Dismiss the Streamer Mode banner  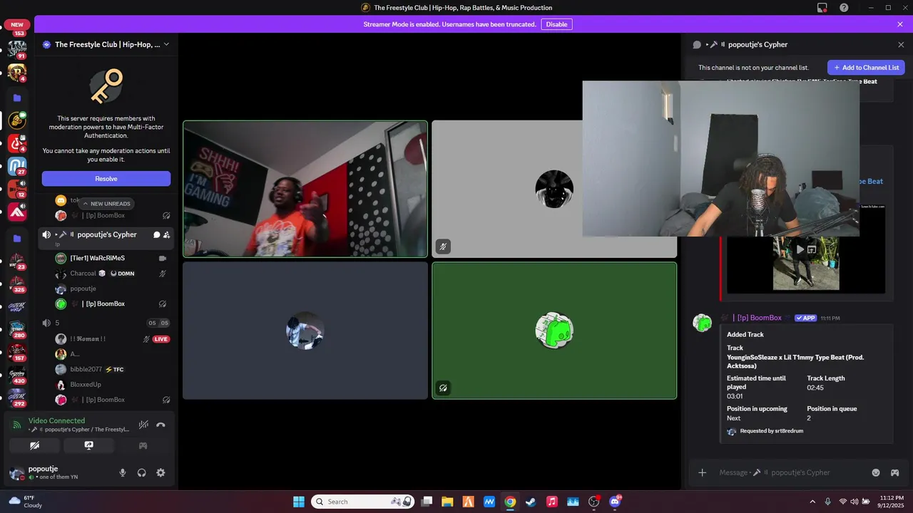pos(900,24)
